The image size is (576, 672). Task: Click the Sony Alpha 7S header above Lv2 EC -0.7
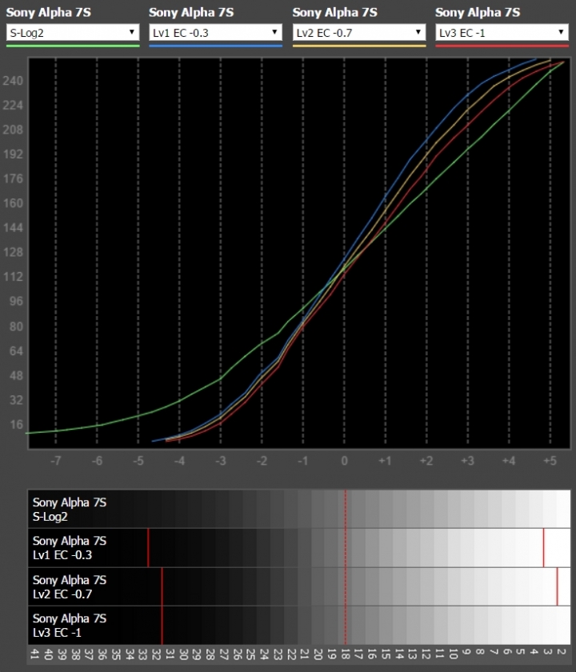(334, 13)
